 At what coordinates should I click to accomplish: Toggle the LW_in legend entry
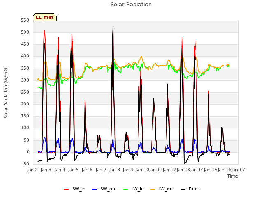(134, 189)
